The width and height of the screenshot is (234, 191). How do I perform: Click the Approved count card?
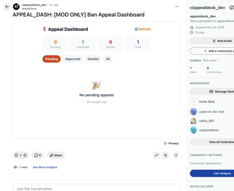pyautogui.click(x=83, y=44)
